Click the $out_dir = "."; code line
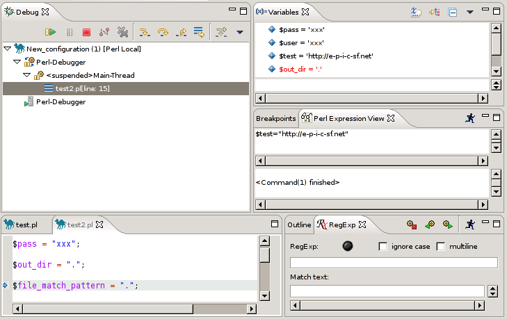 click(x=49, y=265)
